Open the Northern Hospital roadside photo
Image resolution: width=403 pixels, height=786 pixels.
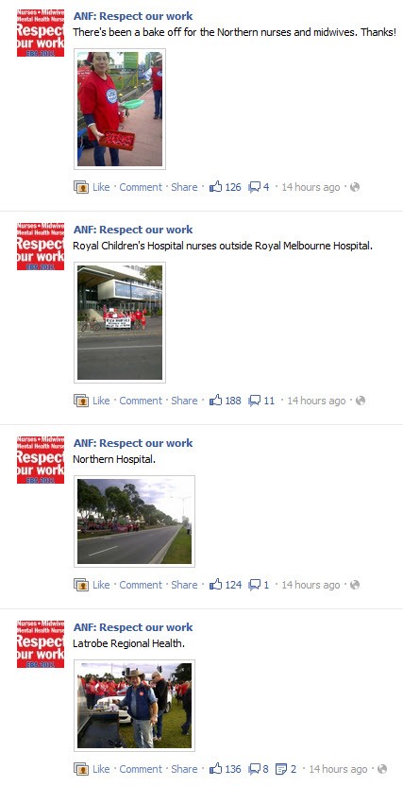pyautogui.click(x=134, y=521)
